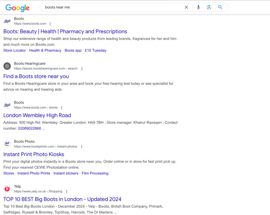
Task: Click the phone number 02089022866
Action: point(30,129)
